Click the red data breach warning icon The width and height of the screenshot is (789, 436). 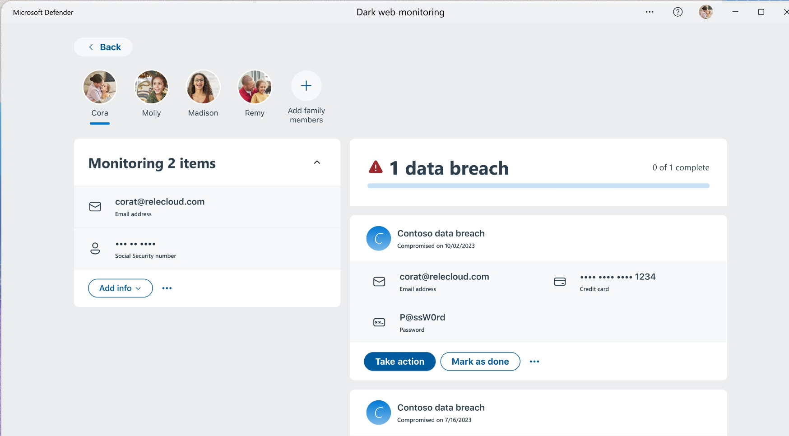[x=376, y=167]
